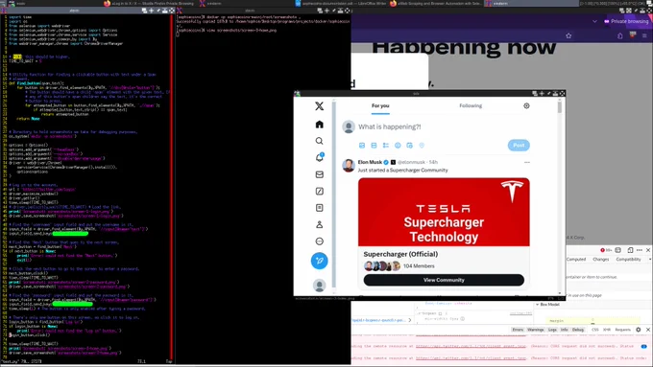Image resolution: width=653 pixels, height=367 pixels.
Task: Open devtools three-dots customize menu
Action: [x=640, y=250]
